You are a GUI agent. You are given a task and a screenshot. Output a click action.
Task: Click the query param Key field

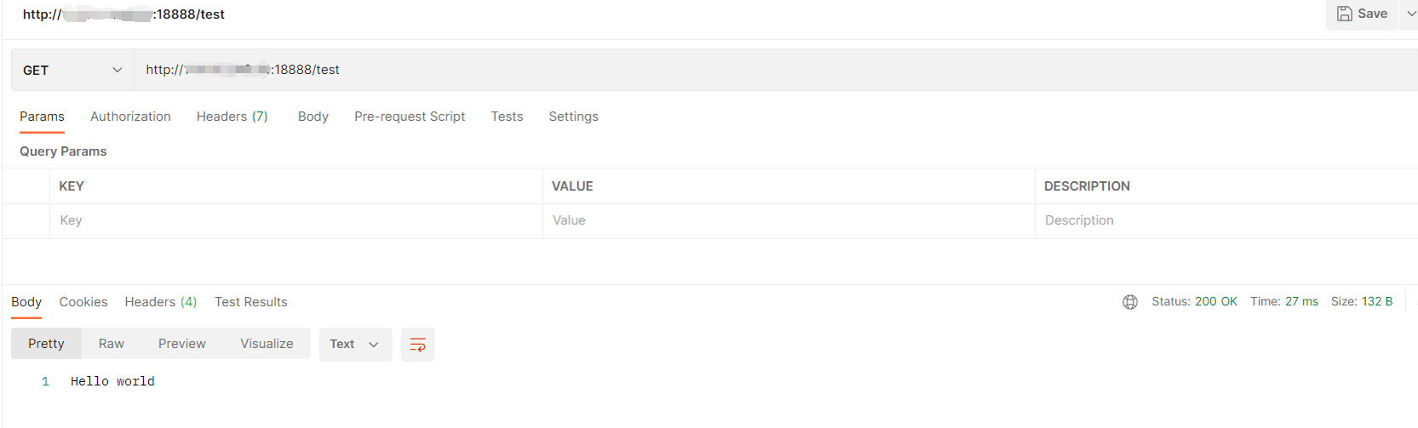(295, 220)
